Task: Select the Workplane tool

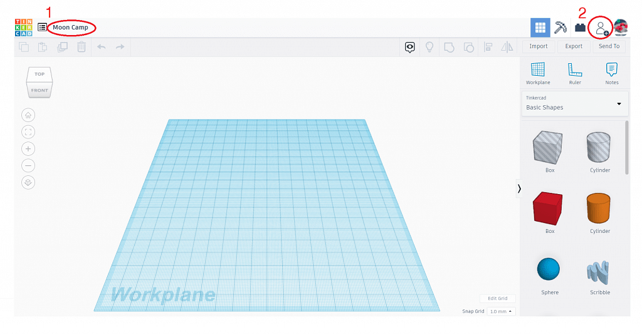Action: tap(537, 73)
